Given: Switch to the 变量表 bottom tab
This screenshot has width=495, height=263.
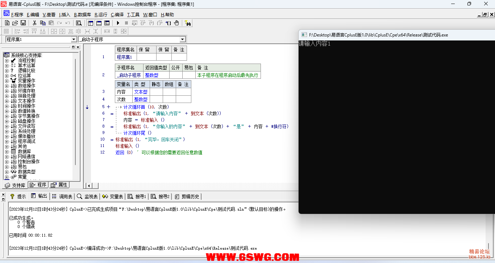Looking at the screenshot, I should [113, 197].
